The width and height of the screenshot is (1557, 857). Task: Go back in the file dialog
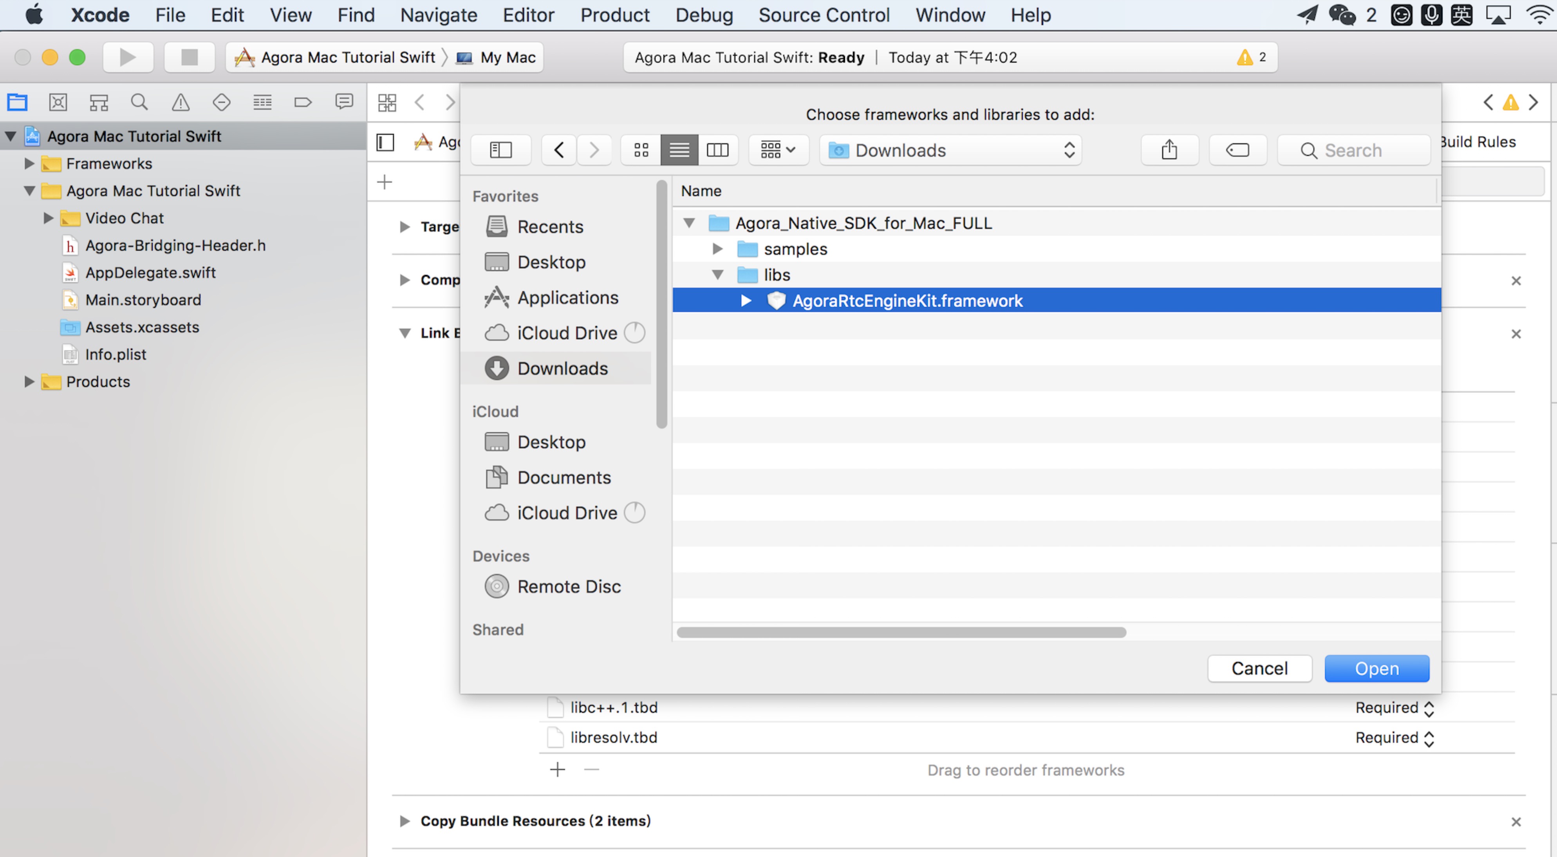tap(559, 150)
